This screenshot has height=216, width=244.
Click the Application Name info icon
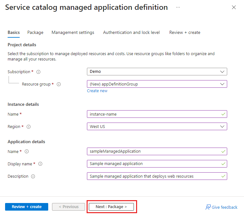pos(27,151)
